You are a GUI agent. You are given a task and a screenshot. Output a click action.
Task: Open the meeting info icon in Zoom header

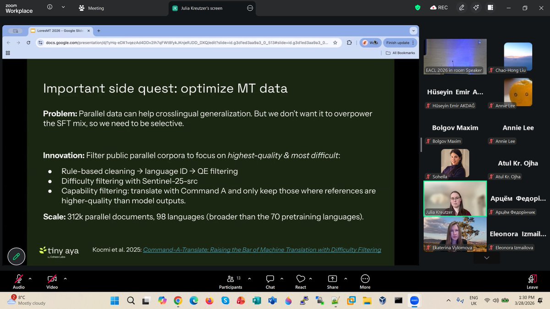click(x=49, y=7)
